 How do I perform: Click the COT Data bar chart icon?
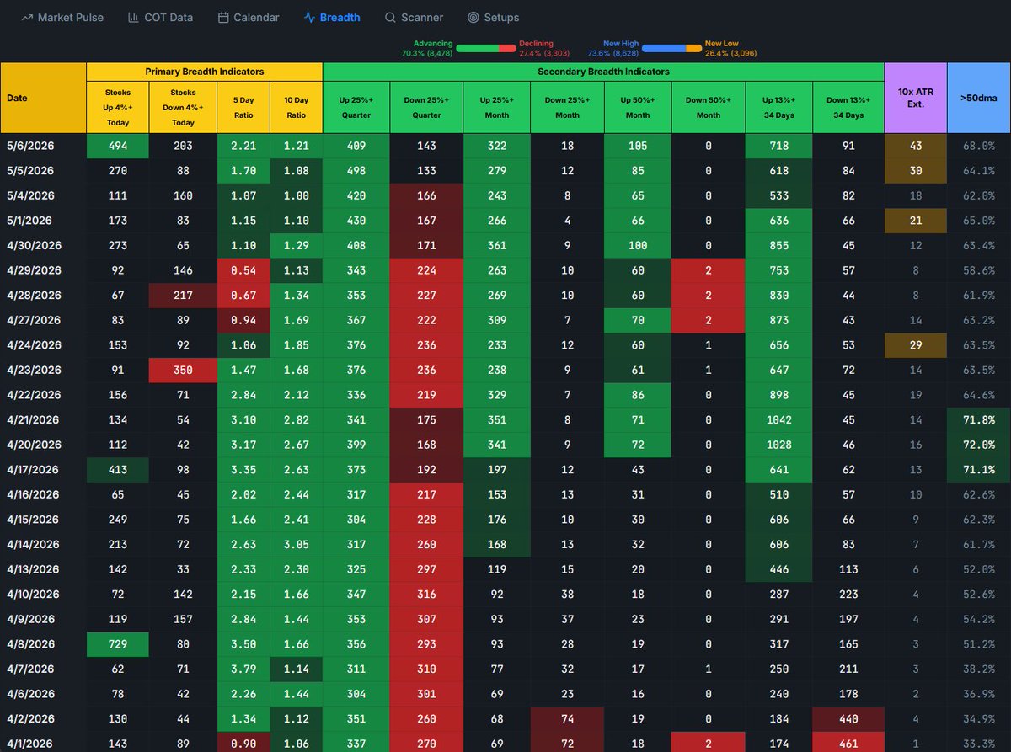point(133,17)
